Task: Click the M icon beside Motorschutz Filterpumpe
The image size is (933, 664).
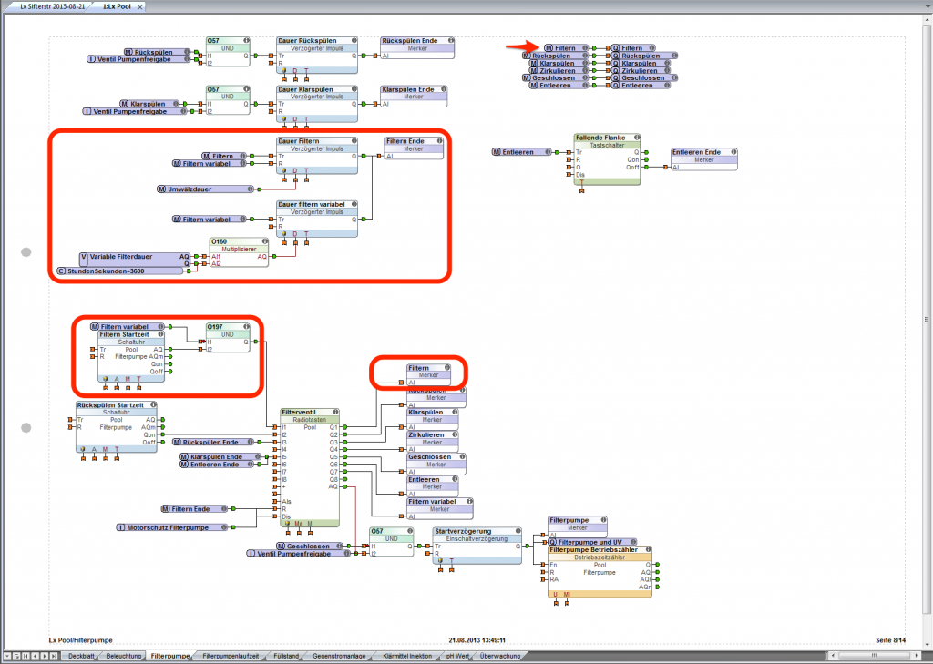Action: (x=121, y=526)
